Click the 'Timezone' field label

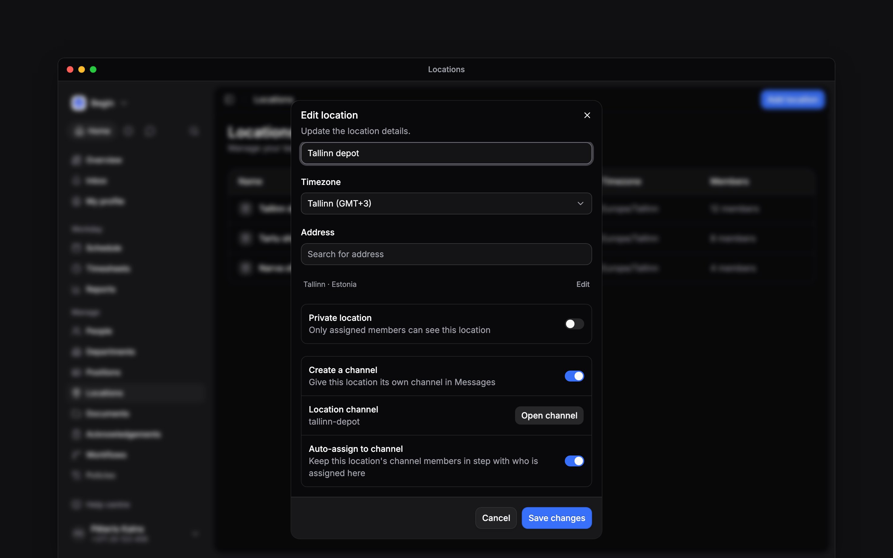click(x=321, y=182)
